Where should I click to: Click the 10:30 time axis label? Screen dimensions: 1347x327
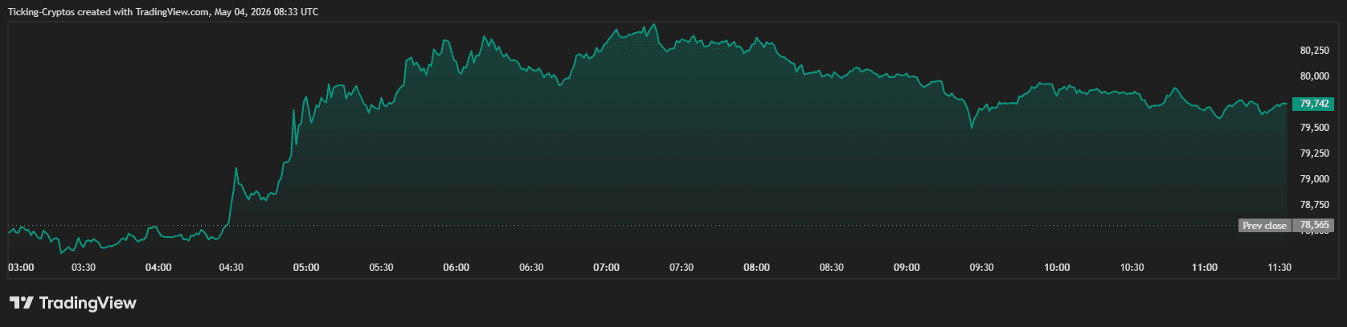click(1132, 268)
